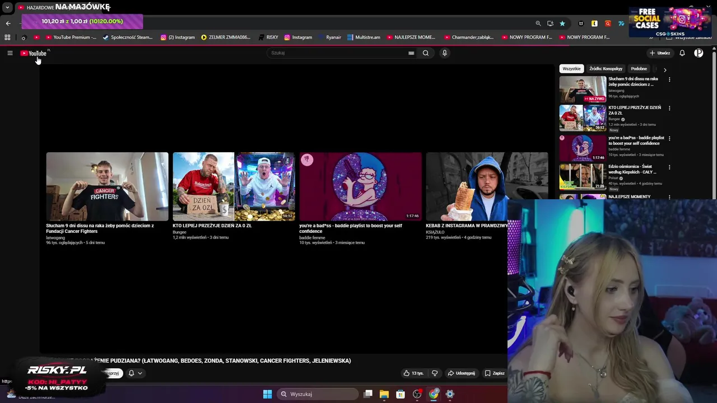The height and width of the screenshot is (403, 717).
Task: Open browser tab search dropdown
Action: [7, 8]
